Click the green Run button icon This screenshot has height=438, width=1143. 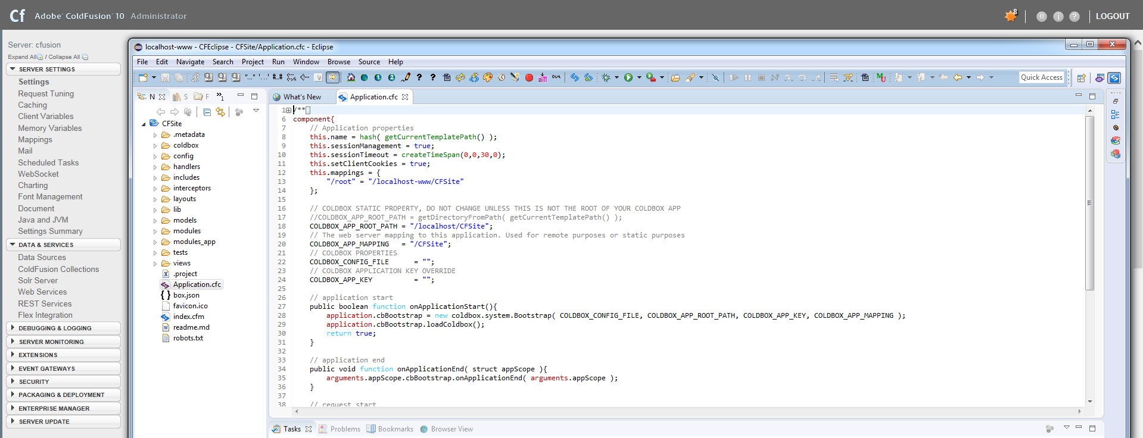click(x=628, y=77)
